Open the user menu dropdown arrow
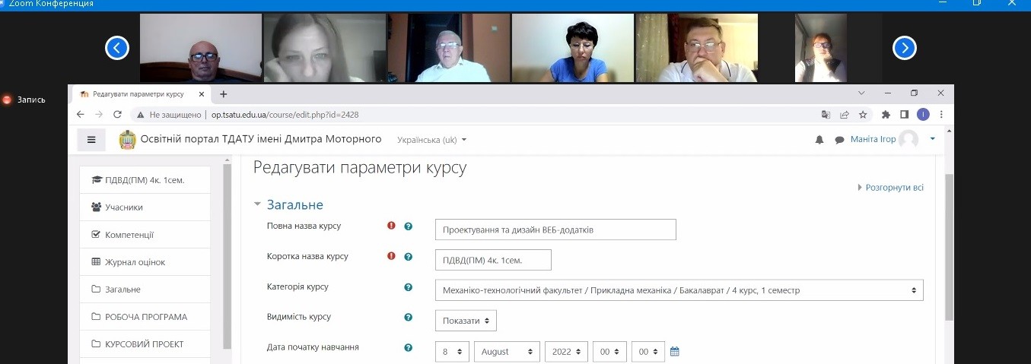 933,139
